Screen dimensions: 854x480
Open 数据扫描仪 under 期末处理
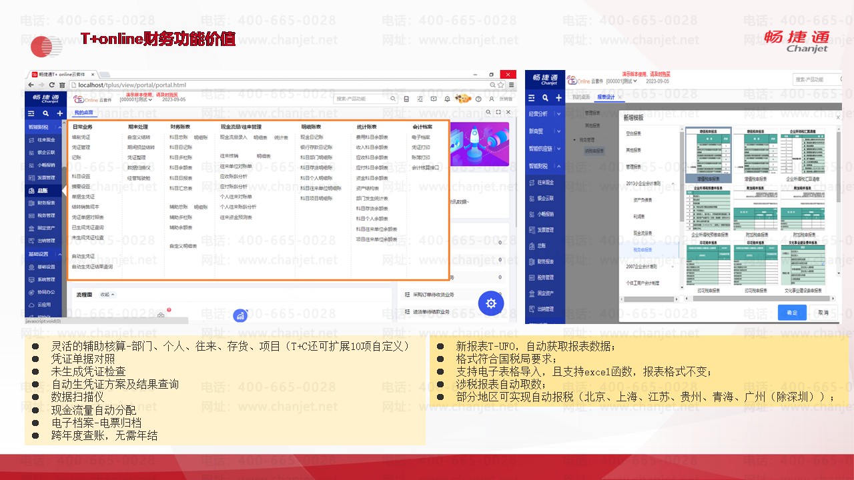[x=139, y=168]
